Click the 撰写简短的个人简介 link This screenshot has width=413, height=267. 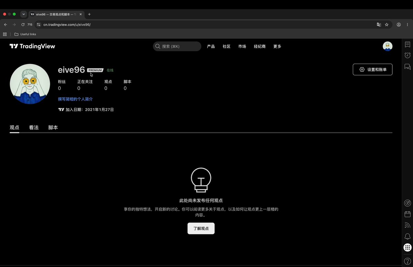(75, 99)
